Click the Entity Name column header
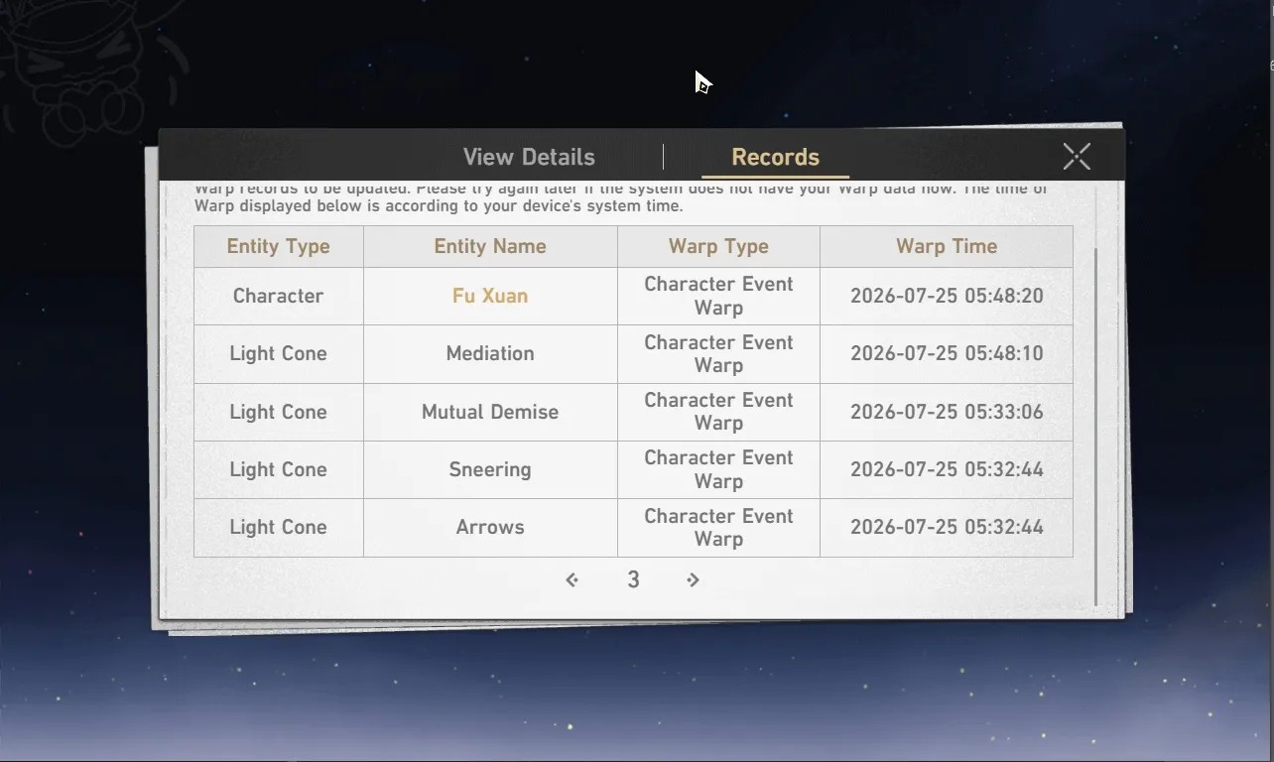1274x762 pixels. tap(490, 246)
